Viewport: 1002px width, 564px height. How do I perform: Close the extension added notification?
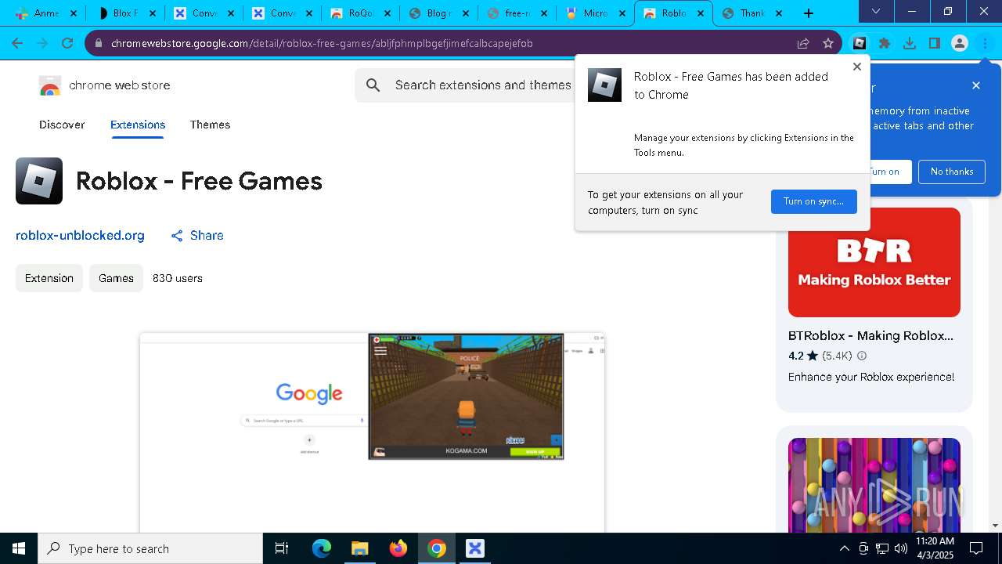[x=857, y=67]
